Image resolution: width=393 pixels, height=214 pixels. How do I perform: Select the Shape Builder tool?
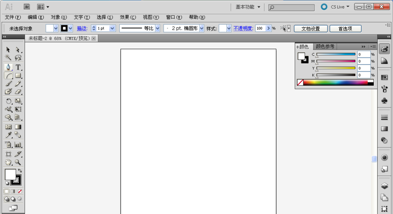pos(8,117)
